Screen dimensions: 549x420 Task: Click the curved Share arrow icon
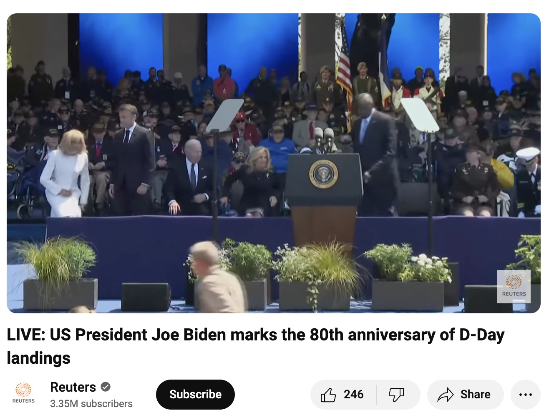pyautogui.click(x=446, y=395)
